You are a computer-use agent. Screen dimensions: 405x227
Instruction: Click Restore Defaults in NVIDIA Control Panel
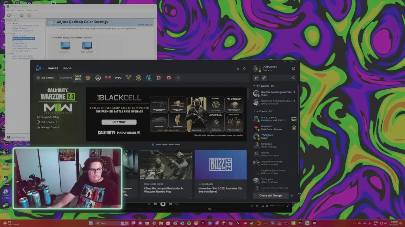(x=145, y=25)
